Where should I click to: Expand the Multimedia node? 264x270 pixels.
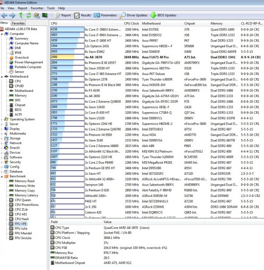coord(2,133)
